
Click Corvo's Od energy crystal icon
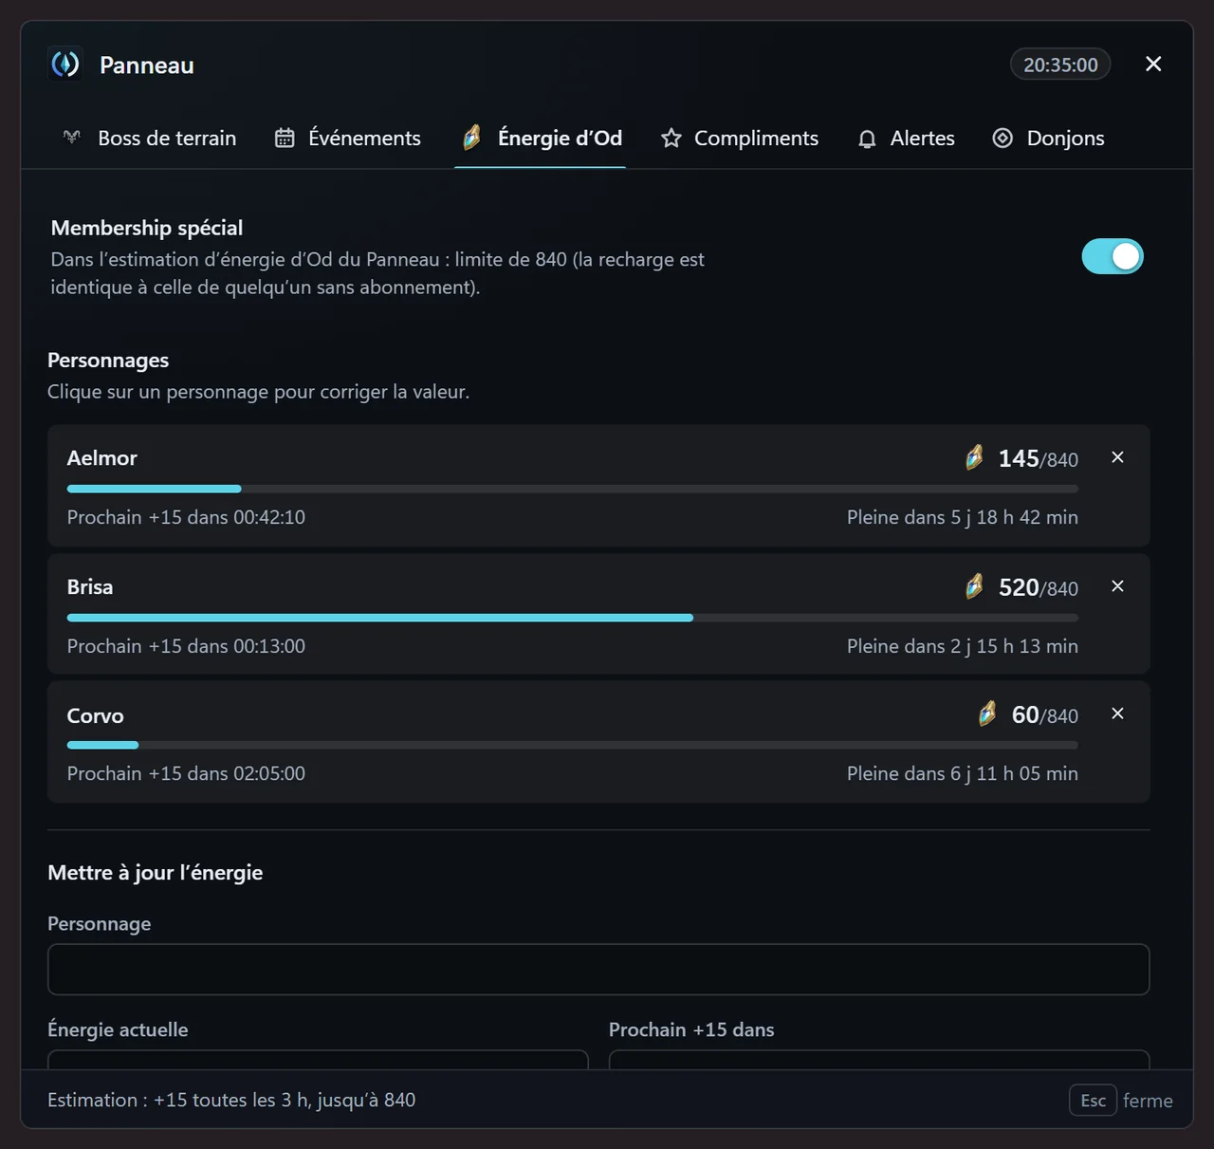pos(987,714)
